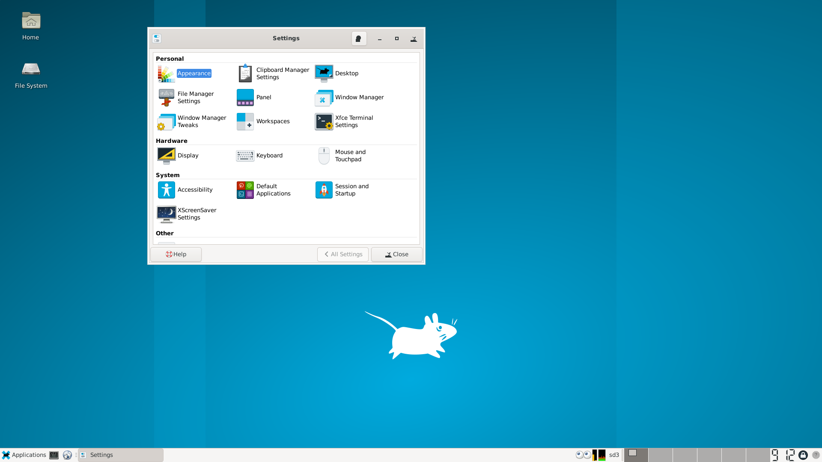Viewport: 822px width, 462px height.
Task: Launch the web browser from the panel
Action: click(67, 455)
